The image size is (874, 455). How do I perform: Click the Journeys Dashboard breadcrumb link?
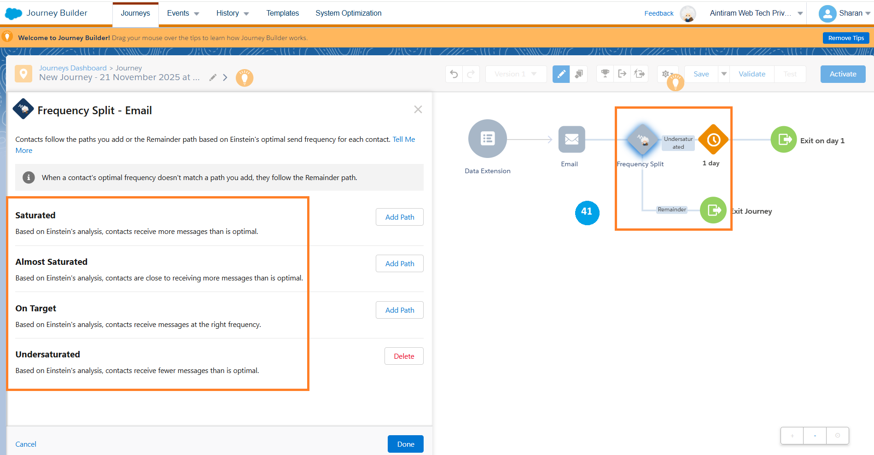[73, 68]
